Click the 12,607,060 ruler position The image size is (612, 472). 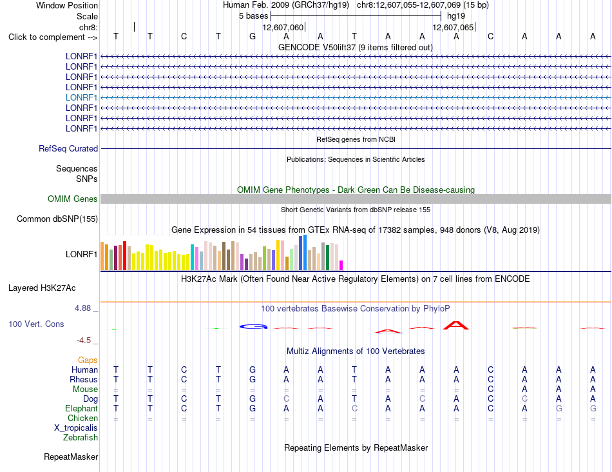click(283, 27)
